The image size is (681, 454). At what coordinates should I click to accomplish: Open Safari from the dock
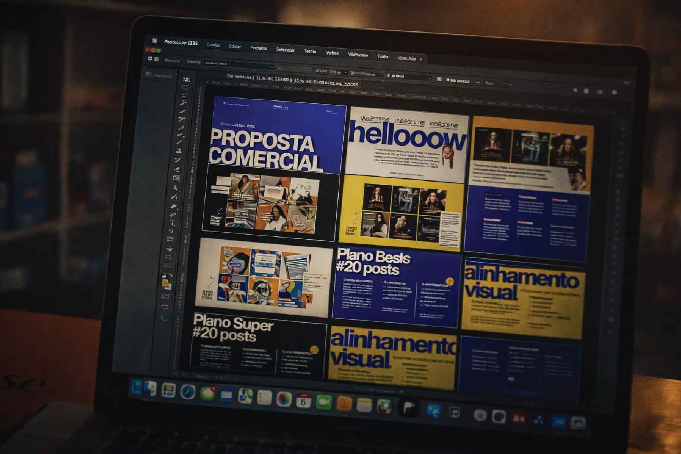[x=187, y=392]
